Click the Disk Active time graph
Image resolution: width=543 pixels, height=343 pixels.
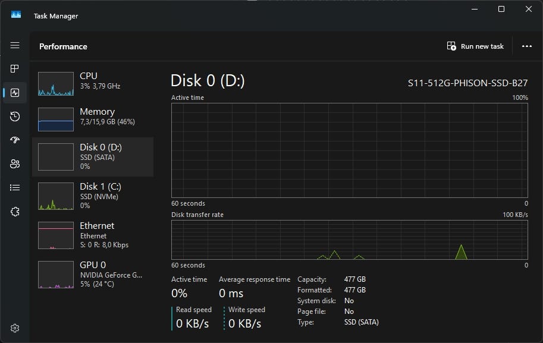point(349,150)
